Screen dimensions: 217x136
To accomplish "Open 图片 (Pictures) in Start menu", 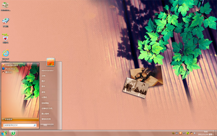I will 43,81.
